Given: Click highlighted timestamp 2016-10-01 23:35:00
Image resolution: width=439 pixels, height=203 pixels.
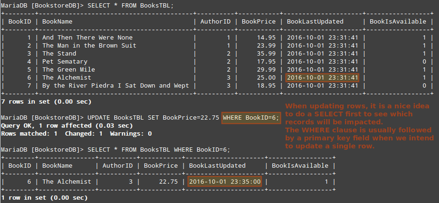Looking at the screenshot, I should pos(224,182).
